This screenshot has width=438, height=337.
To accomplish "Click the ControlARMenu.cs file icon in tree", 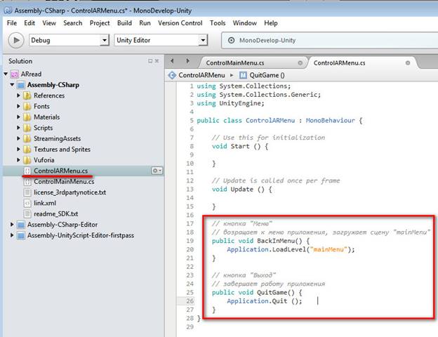I will tap(27, 171).
